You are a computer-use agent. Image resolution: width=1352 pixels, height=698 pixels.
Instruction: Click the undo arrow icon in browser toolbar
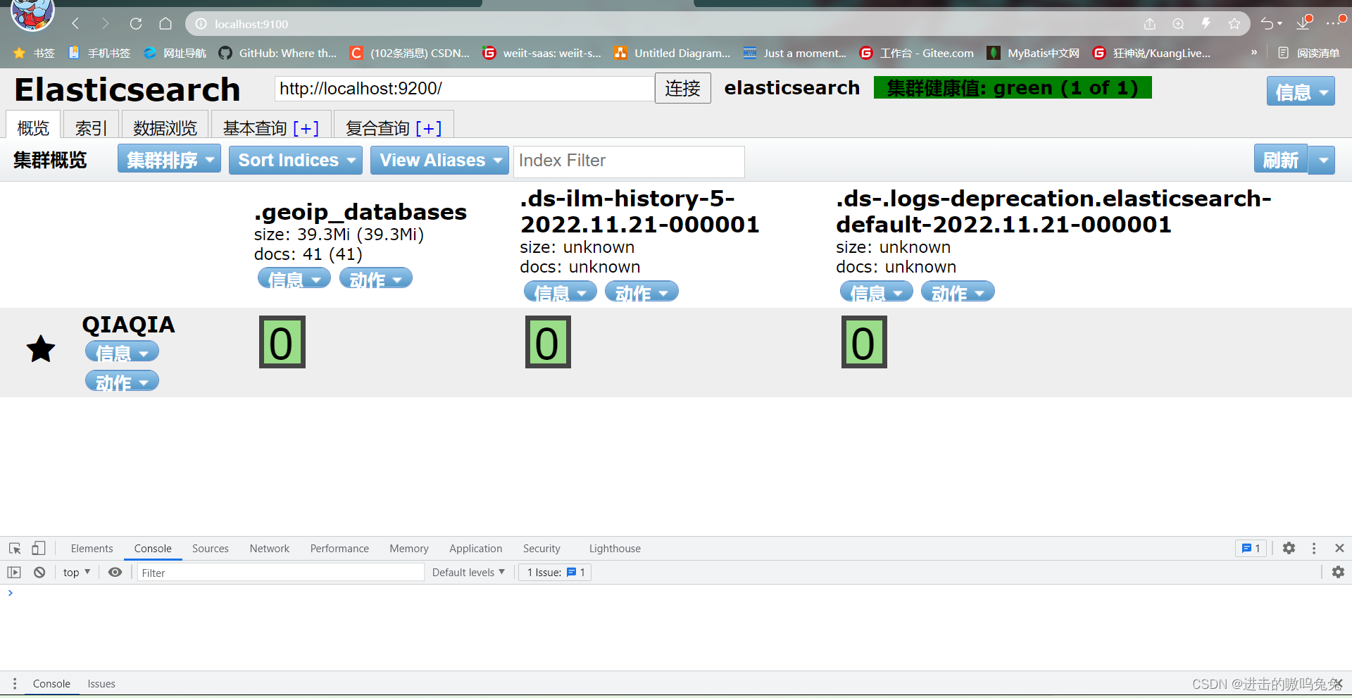[1267, 24]
